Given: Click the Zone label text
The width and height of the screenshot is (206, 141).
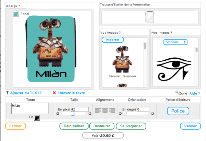Looking at the screenshot, I should click(183, 93).
